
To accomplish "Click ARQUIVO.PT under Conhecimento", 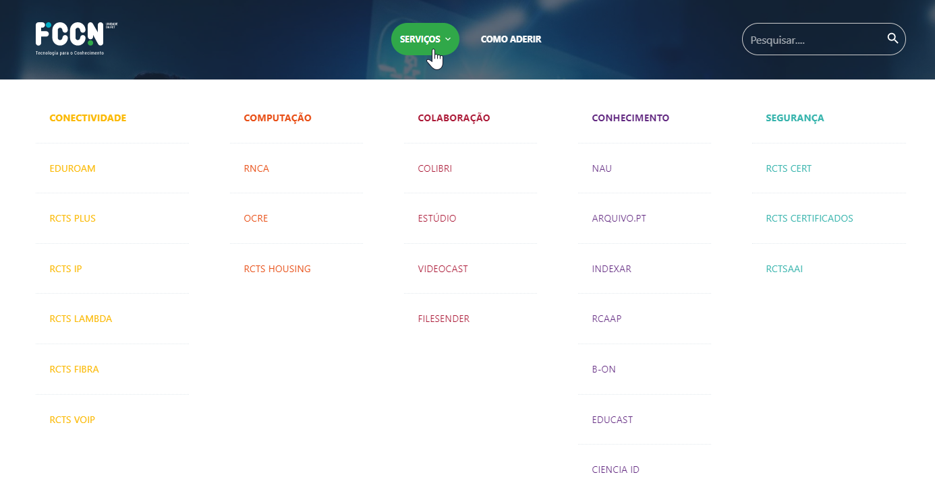I will point(619,218).
